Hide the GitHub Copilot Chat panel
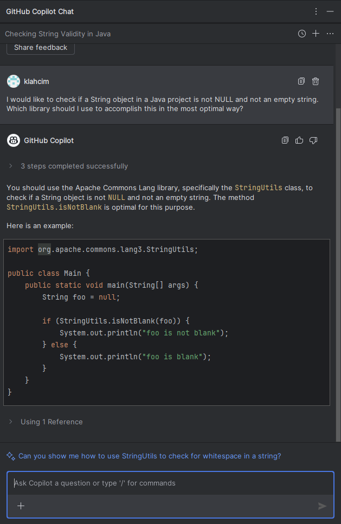 coord(330,11)
